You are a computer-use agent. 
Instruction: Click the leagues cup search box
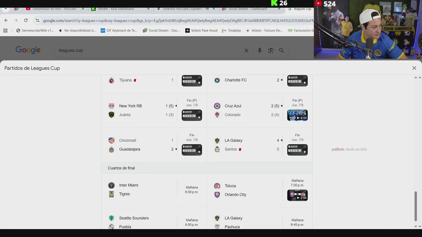point(148,50)
